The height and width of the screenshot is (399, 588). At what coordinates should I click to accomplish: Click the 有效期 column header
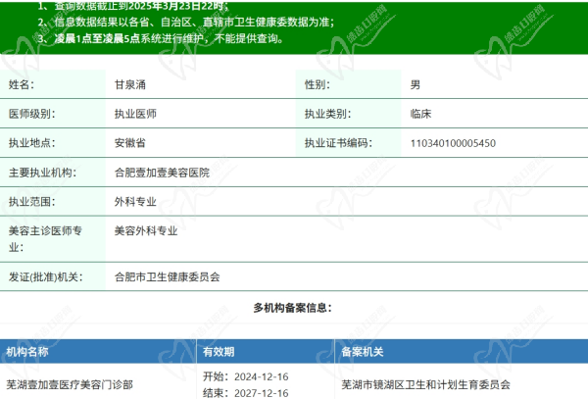(x=219, y=352)
